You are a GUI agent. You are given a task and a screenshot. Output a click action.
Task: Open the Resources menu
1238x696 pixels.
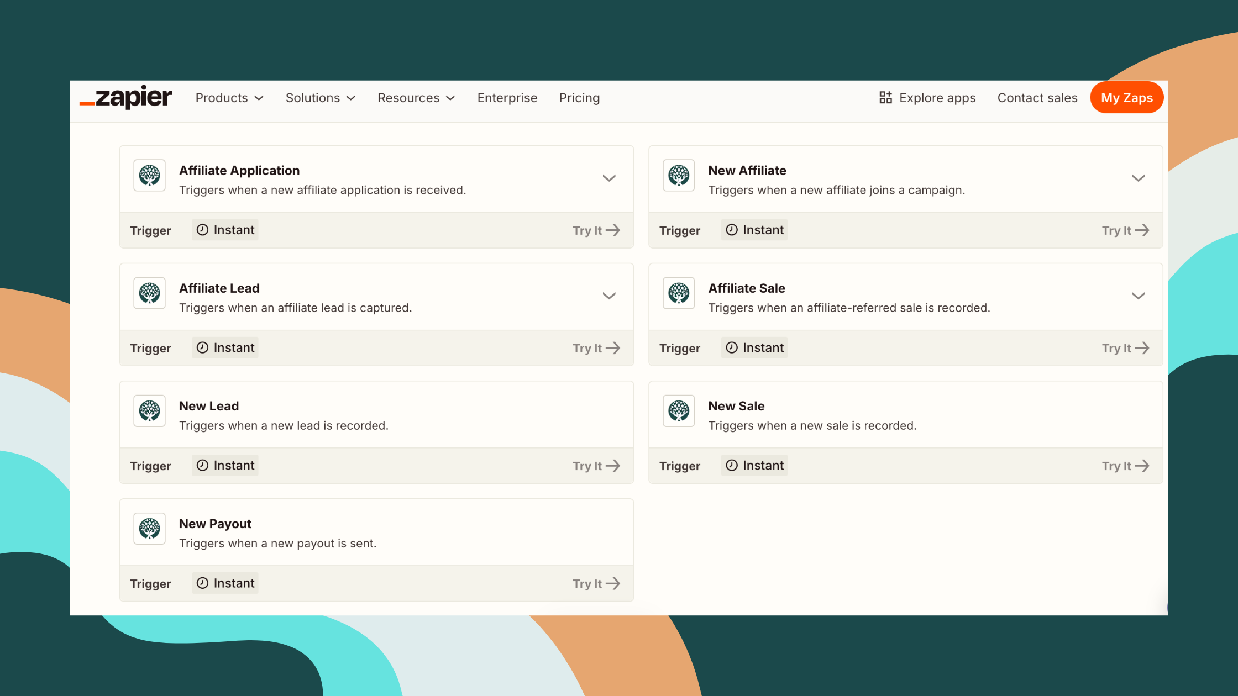click(416, 98)
